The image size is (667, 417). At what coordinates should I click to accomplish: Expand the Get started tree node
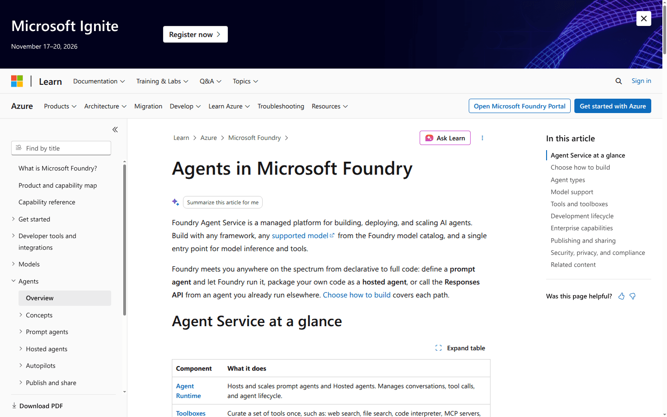coord(13,219)
